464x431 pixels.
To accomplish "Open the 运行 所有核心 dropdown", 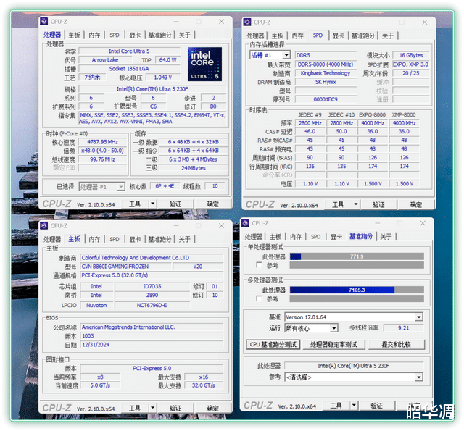I will [333, 328].
